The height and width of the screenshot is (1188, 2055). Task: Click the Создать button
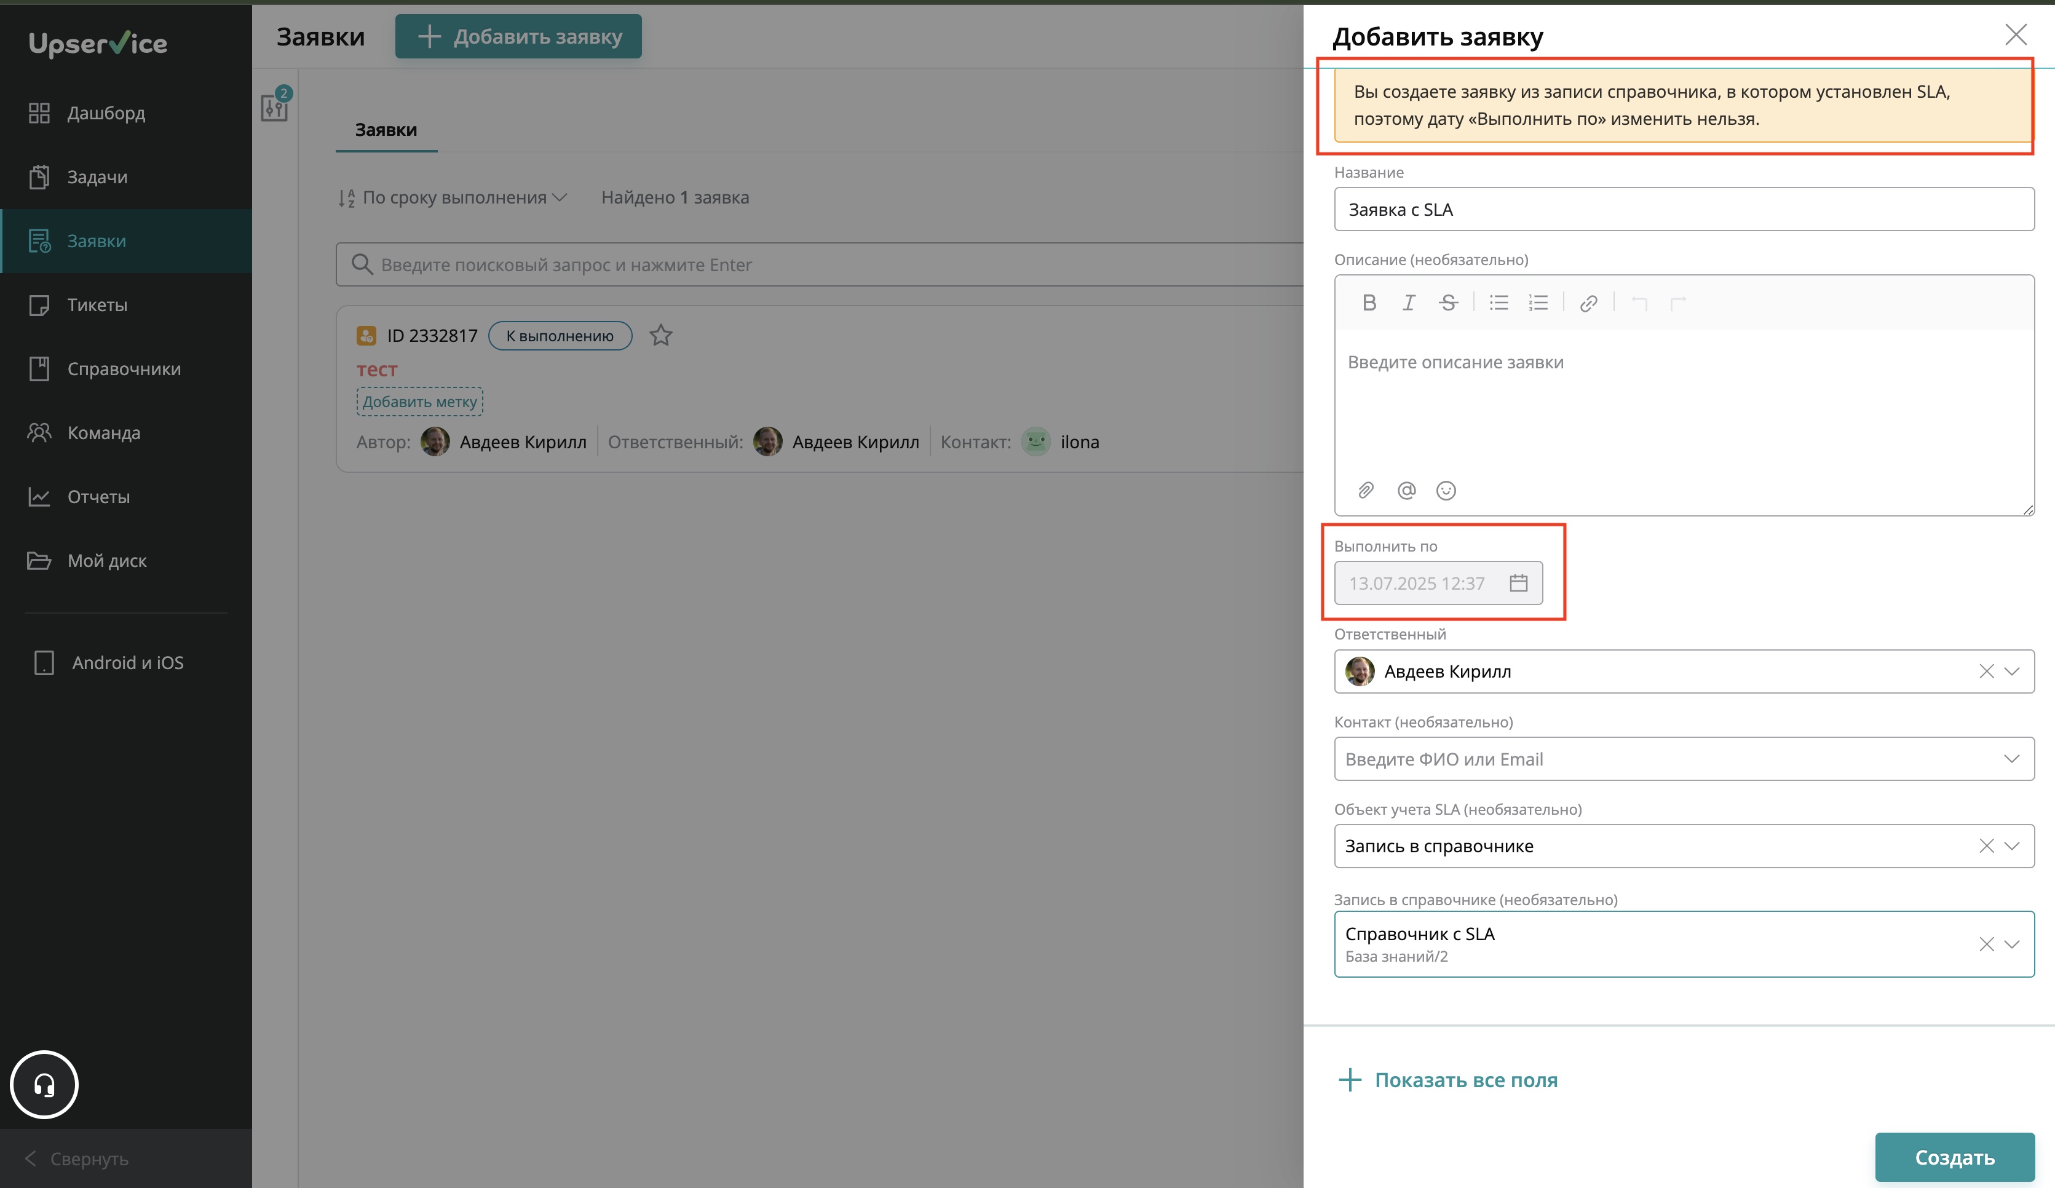[1954, 1156]
